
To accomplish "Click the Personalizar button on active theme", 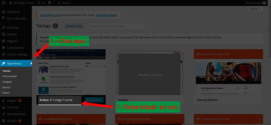I will [94, 100].
